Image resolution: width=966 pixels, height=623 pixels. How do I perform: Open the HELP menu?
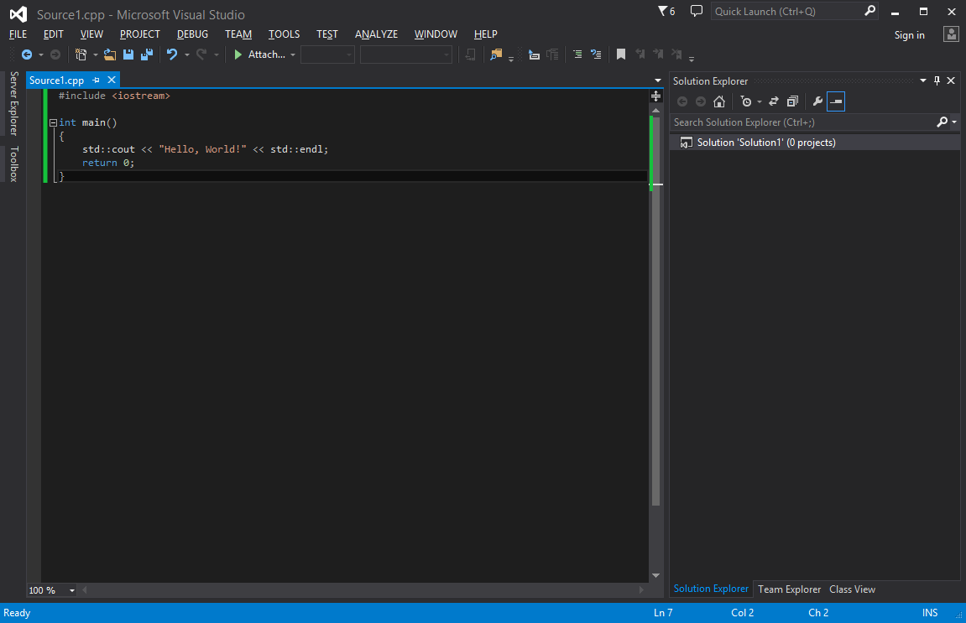485,34
